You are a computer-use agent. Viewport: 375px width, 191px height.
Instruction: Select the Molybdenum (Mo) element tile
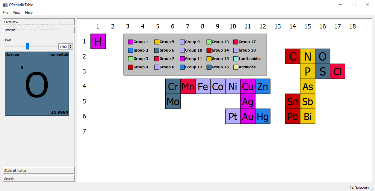click(x=173, y=101)
